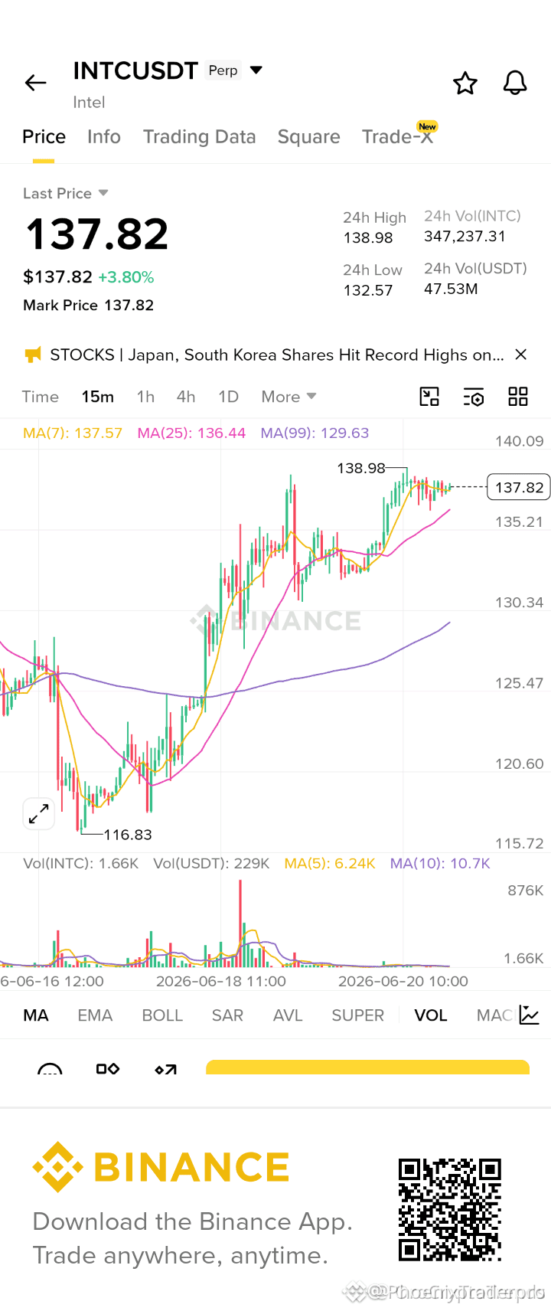The image size is (551, 1311).
Task: Switch to the Price tab
Action: click(44, 137)
